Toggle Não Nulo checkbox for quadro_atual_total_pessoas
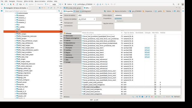The height and width of the screenshot is (108, 192). (155, 82)
